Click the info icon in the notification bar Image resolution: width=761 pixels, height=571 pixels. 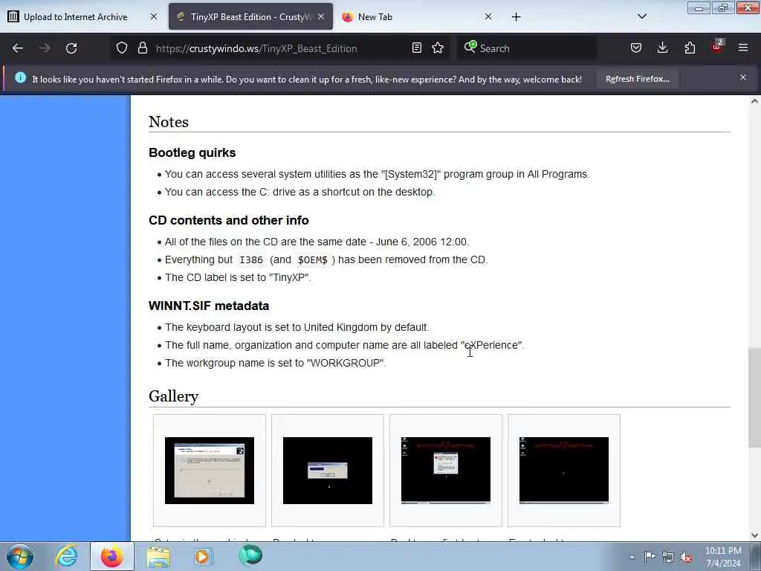point(20,77)
